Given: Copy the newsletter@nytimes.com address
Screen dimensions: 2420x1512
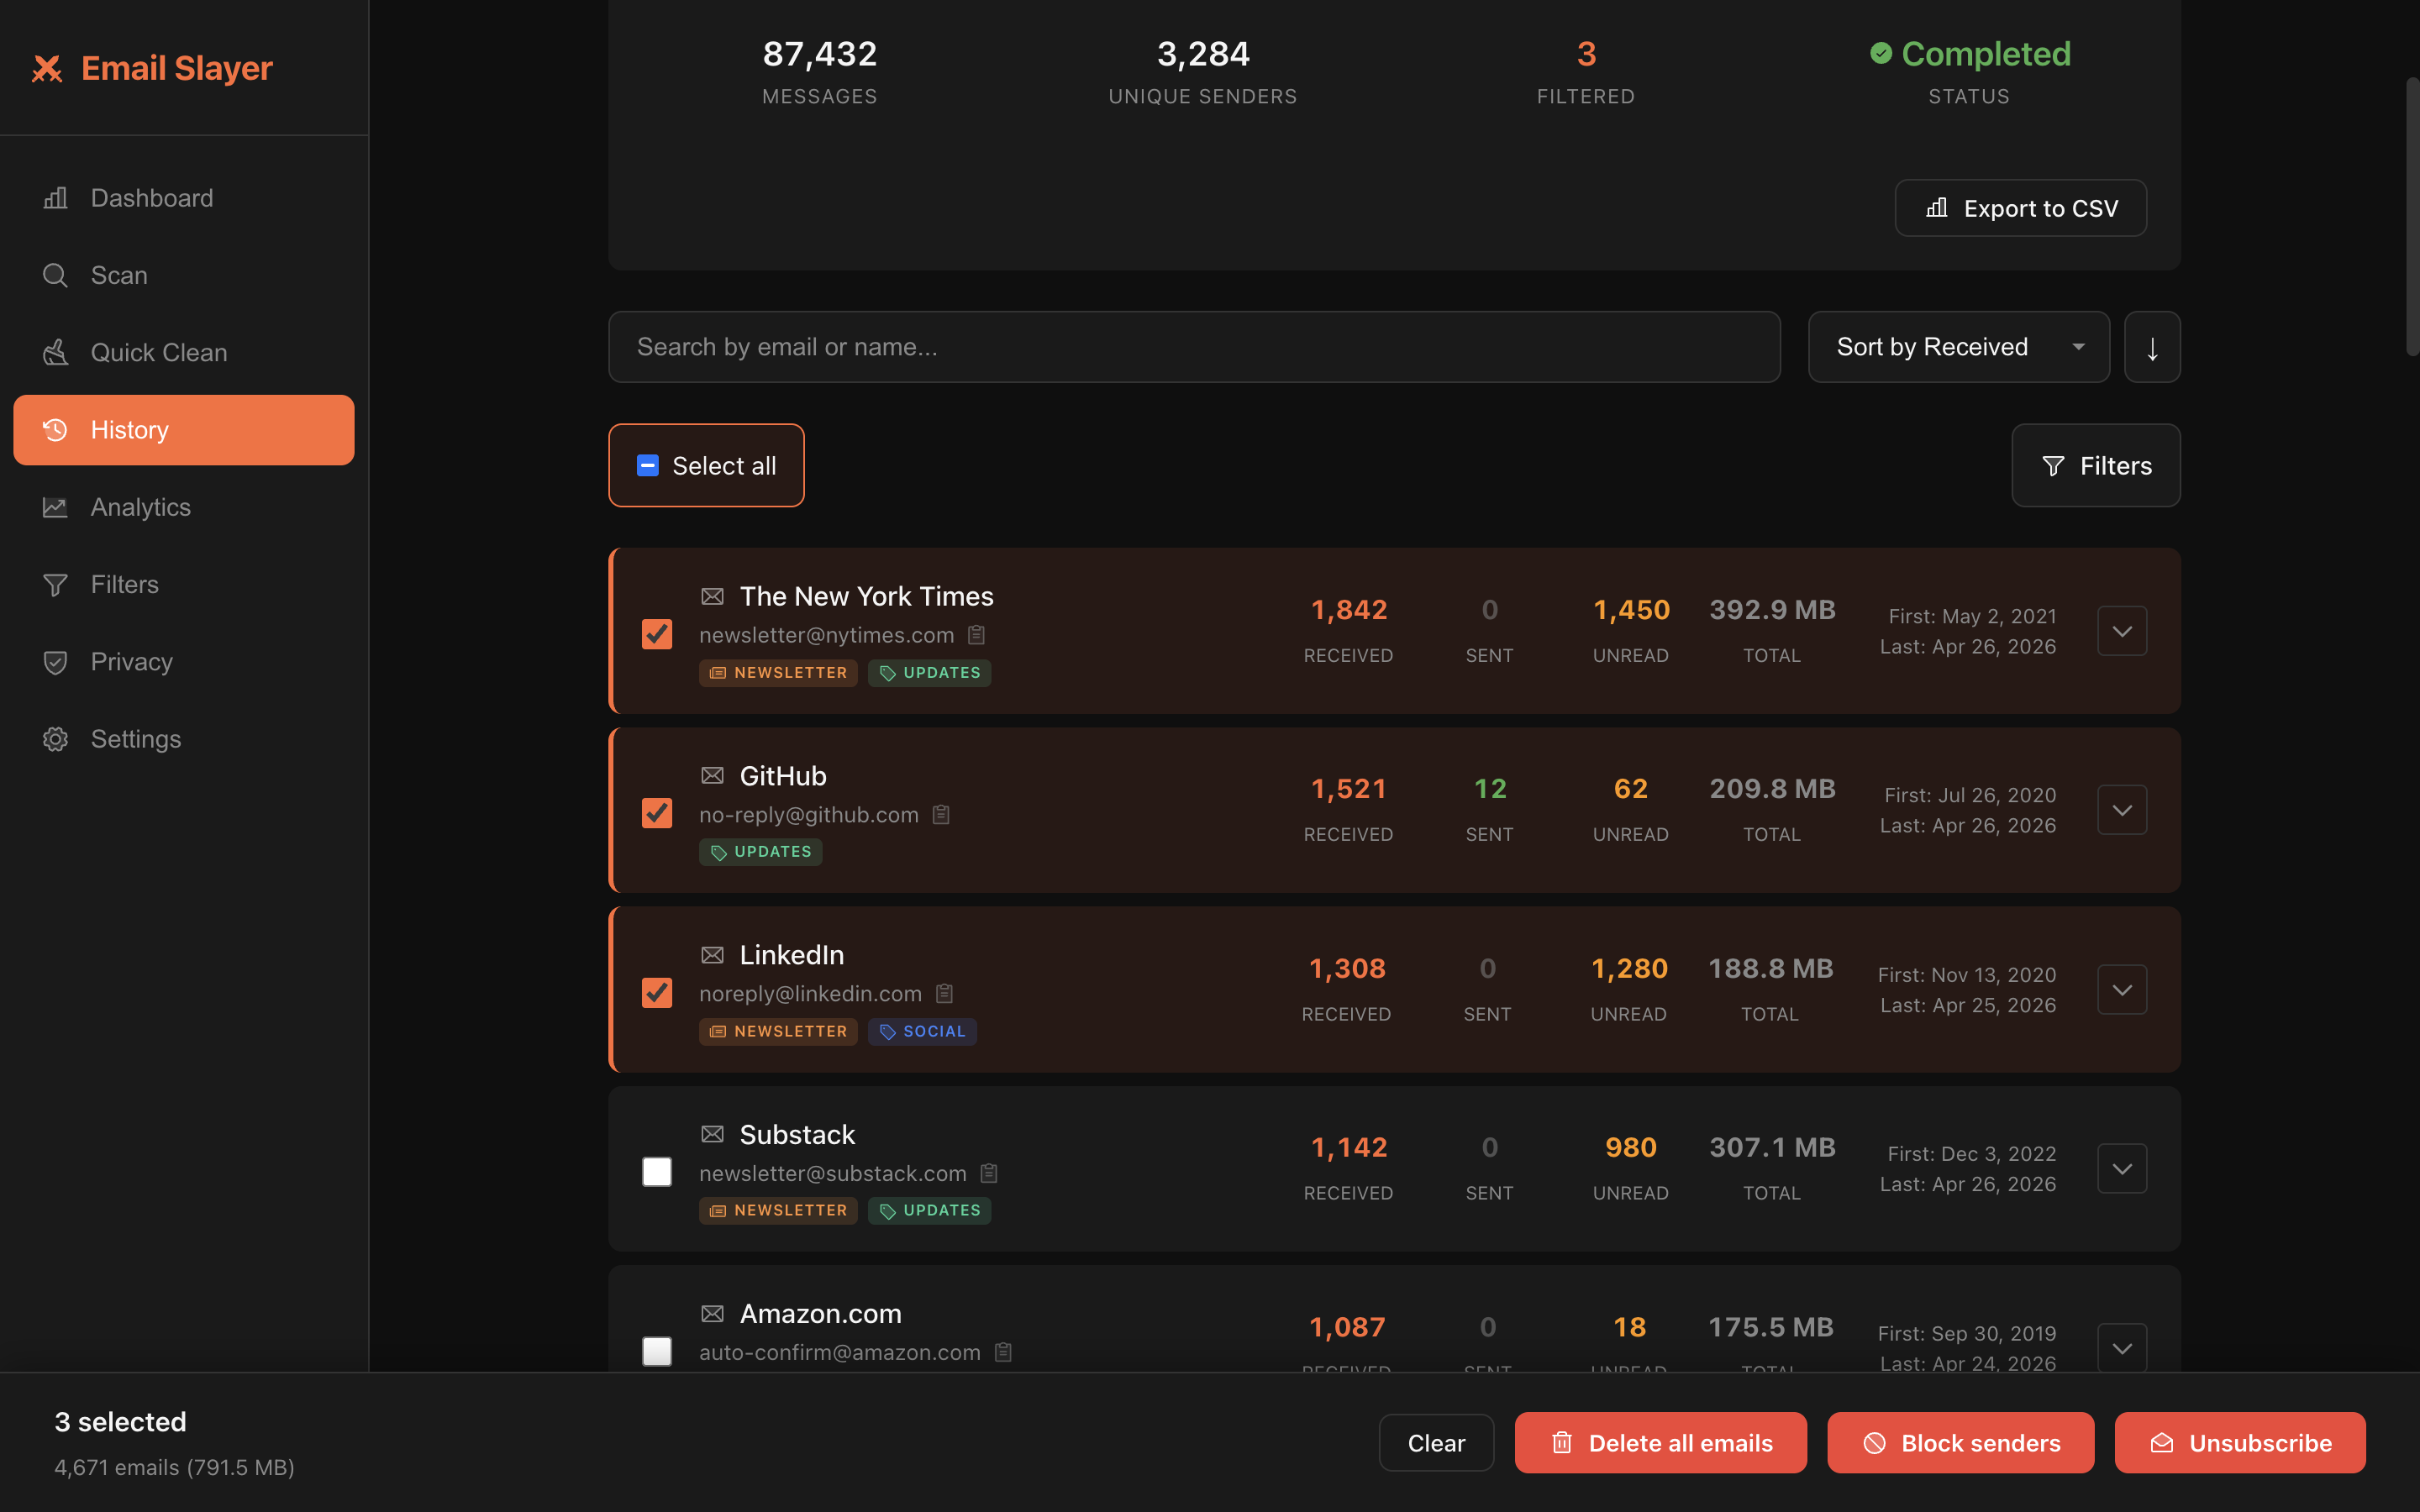Looking at the screenshot, I should coord(977,635).
